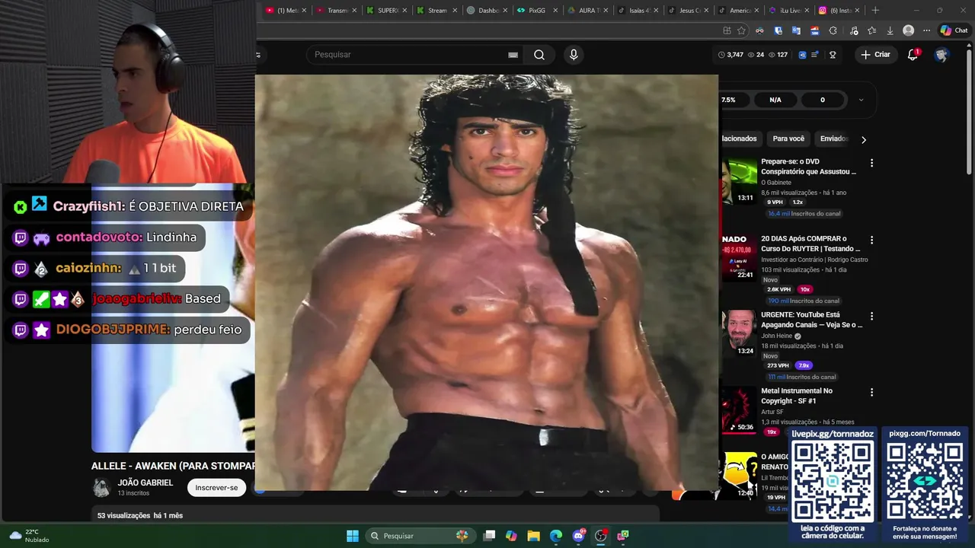This screenshot has width=975, height=548.
Task: Click the split screen icon in address bar
Action: [x=727, y=30]
